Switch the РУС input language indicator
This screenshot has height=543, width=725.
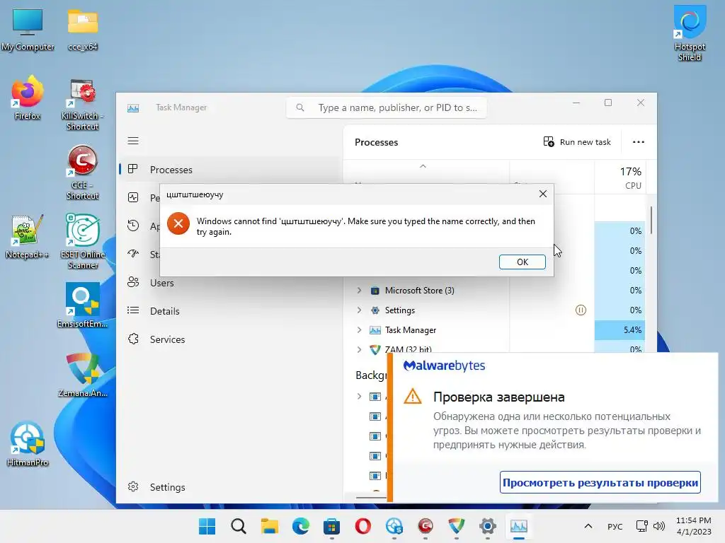(x=615, y=526)
